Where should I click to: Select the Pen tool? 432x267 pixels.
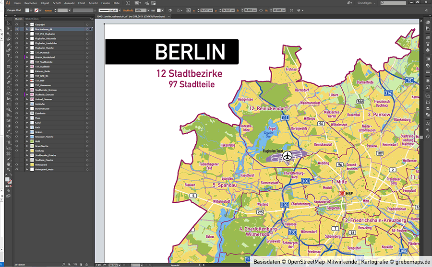tap(9, 45)
